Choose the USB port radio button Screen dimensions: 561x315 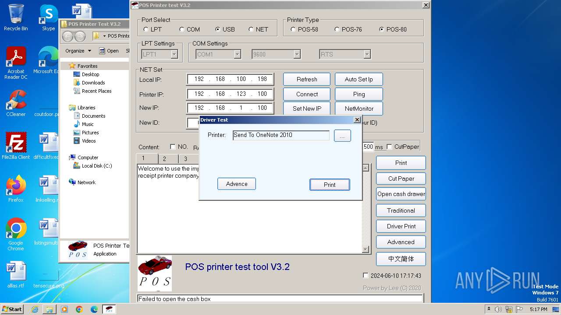pos(218,29)
